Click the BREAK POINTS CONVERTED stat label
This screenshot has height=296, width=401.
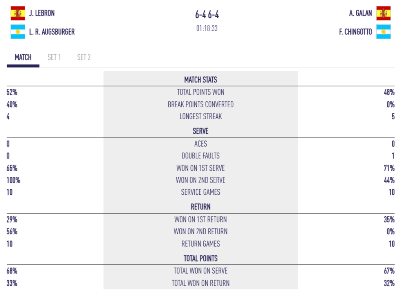[200, 104]
